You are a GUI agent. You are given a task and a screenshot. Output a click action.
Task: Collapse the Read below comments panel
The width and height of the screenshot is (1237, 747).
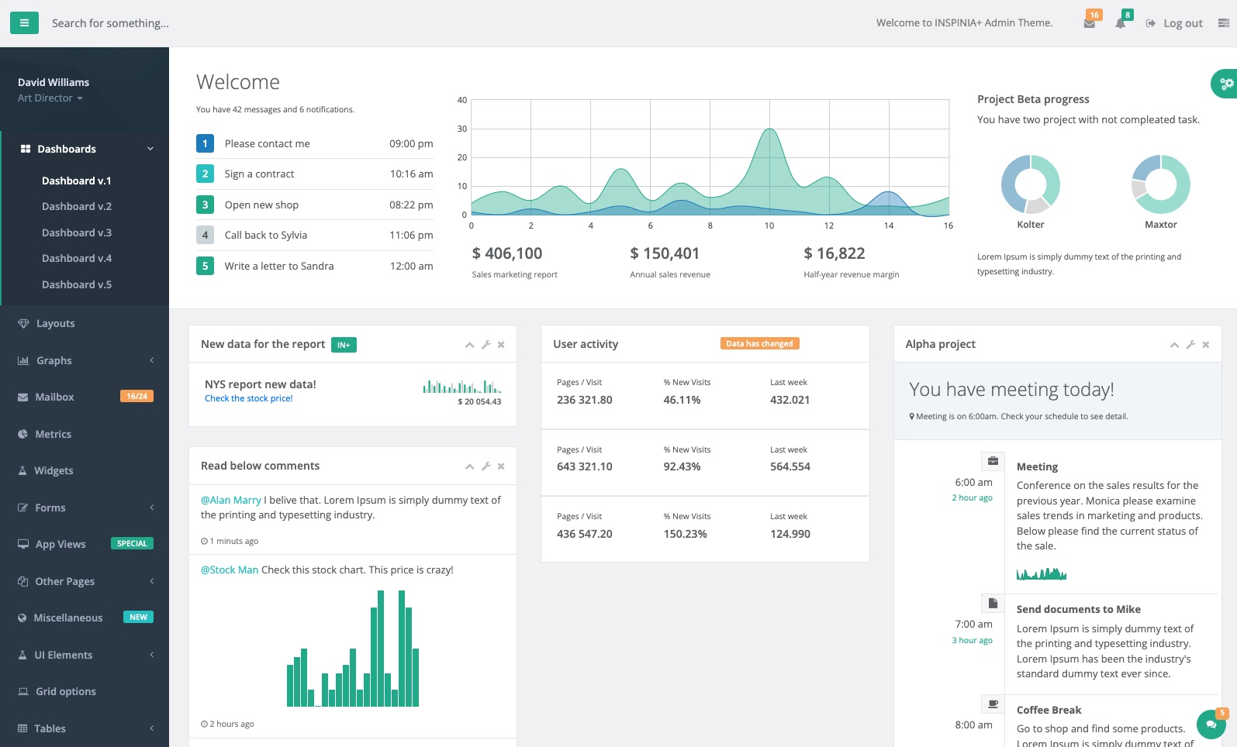coord(469,466)
